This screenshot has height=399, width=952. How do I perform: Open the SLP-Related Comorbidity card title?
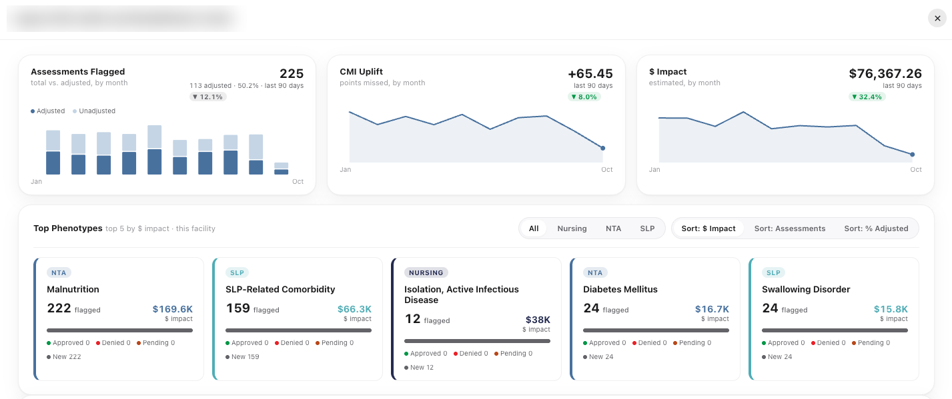280,289
